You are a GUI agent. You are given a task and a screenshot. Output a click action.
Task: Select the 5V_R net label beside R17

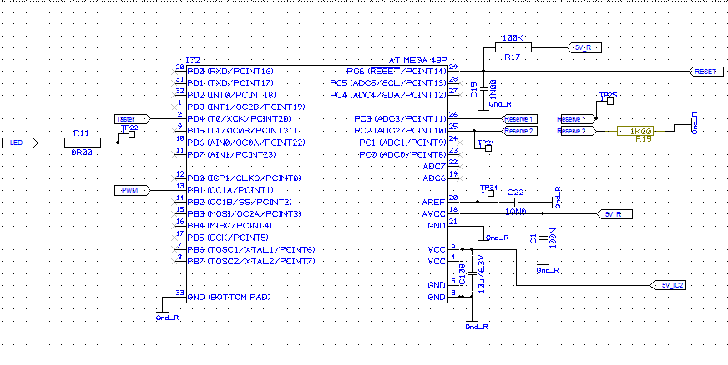585,47
